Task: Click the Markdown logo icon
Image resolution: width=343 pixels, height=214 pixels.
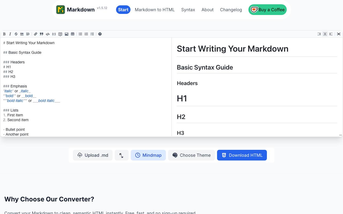Action: pyautogui.click(x=61, y=10)
